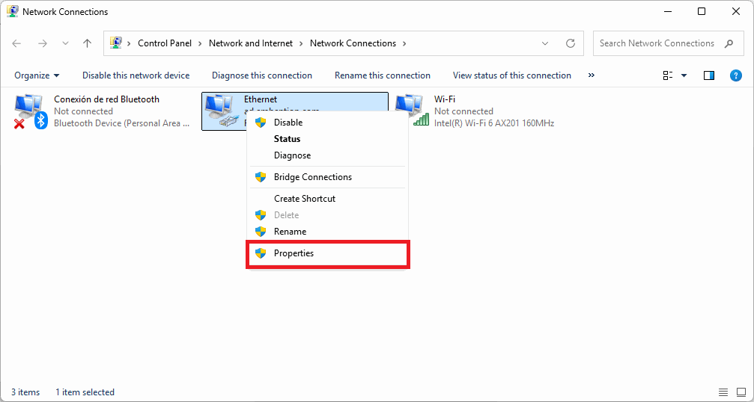Toggle the preview pane icon

[x=709, y=75]
